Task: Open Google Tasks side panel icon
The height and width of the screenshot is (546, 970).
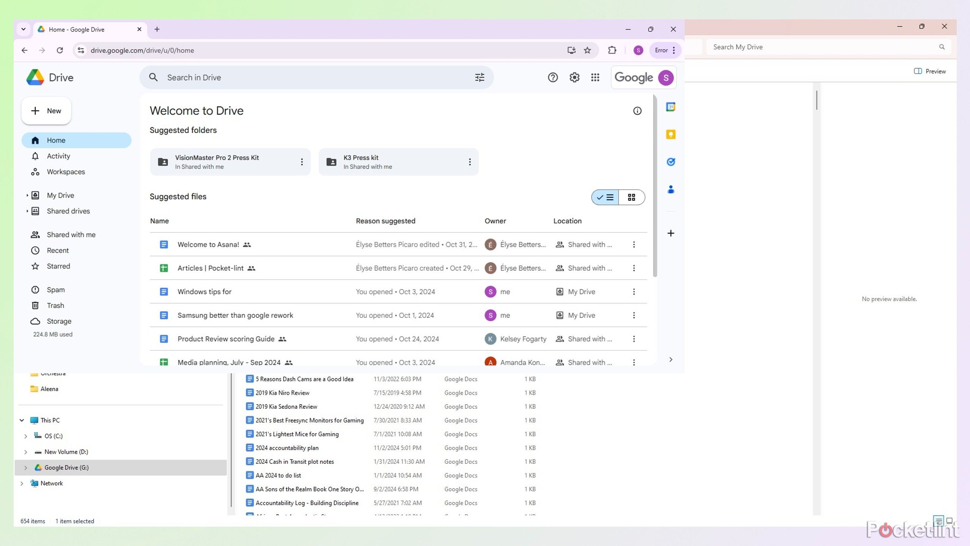Action: [x=671, y=162]
